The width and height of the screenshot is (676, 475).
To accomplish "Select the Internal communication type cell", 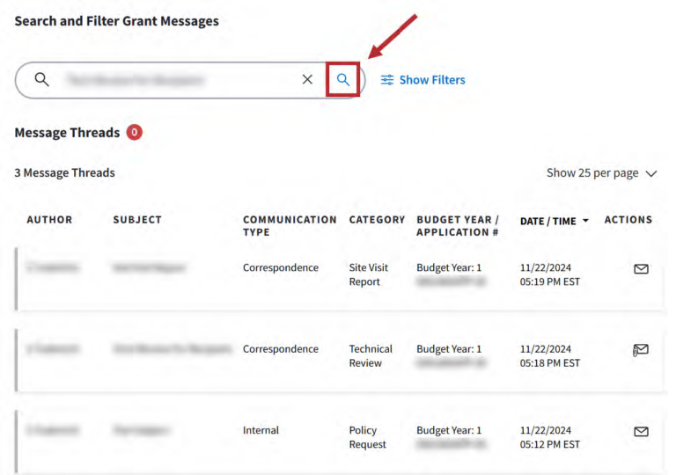I will [261, 430].
